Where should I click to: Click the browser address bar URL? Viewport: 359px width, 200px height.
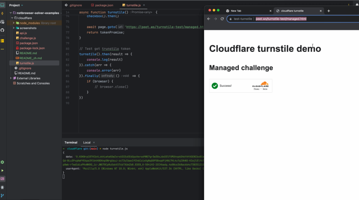click(281, 19)
